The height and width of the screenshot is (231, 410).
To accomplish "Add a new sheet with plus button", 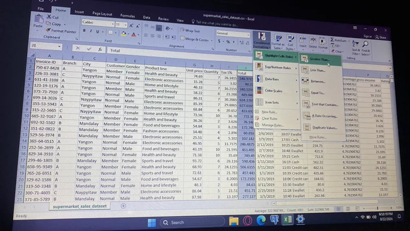I will click(x=123, y=206).
